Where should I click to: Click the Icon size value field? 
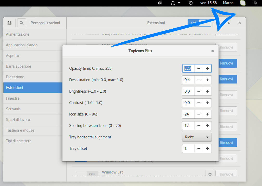pyautogui.click(x=188, y=114)
